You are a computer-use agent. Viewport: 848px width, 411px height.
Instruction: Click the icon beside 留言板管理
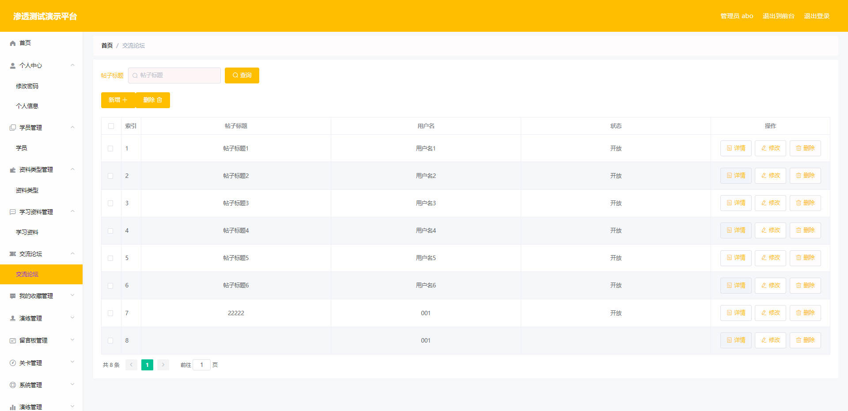(x=13, y=341)
